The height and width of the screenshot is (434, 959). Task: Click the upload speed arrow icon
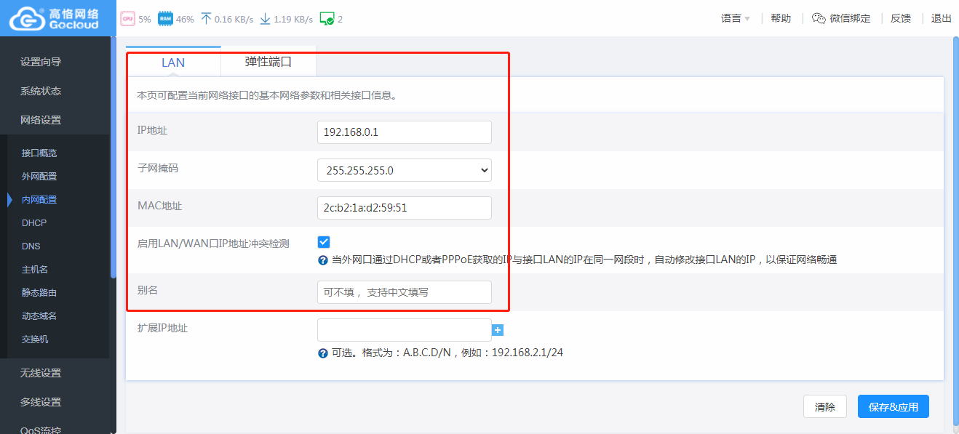click(x=206, y=19)
